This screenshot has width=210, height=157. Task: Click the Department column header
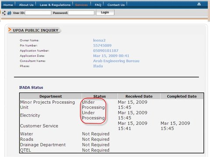51,96
